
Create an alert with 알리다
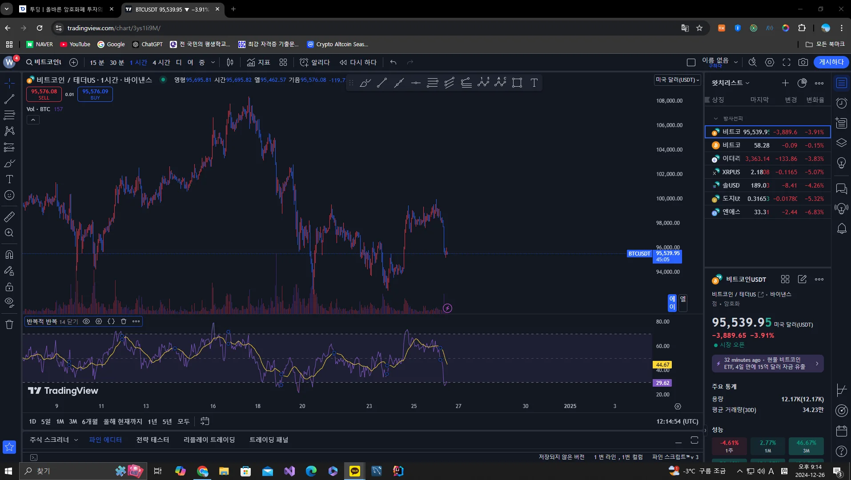[x=315, y=62]
